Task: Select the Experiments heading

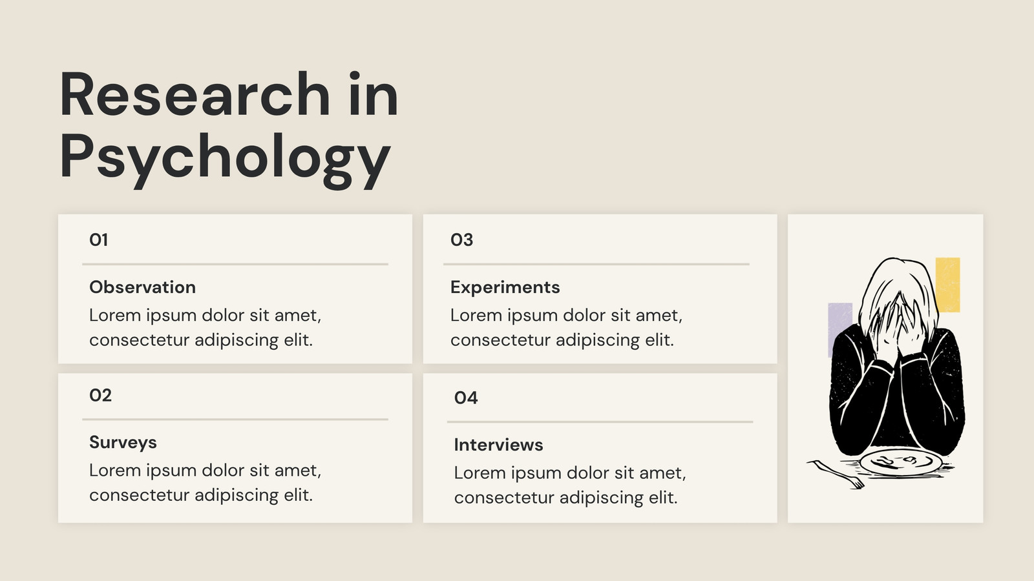Action: coord(505,287)
